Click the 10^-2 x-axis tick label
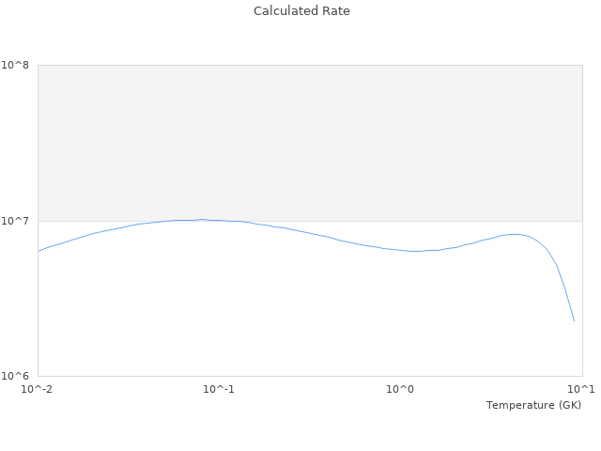The height and width of the screenshot is (451, 601). [x=38, y=389]
